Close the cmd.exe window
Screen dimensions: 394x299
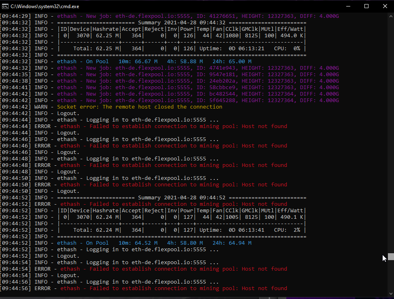385,6
